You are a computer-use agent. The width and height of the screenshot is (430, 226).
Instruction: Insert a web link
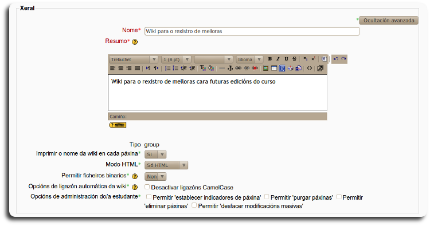[x=238, y=68]
